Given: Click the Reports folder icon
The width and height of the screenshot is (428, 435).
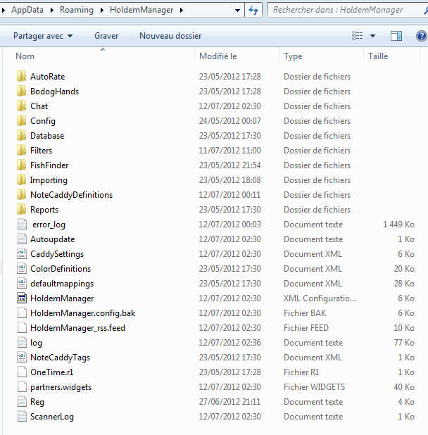Looking at the screenshot, I should tap(21, 210).
